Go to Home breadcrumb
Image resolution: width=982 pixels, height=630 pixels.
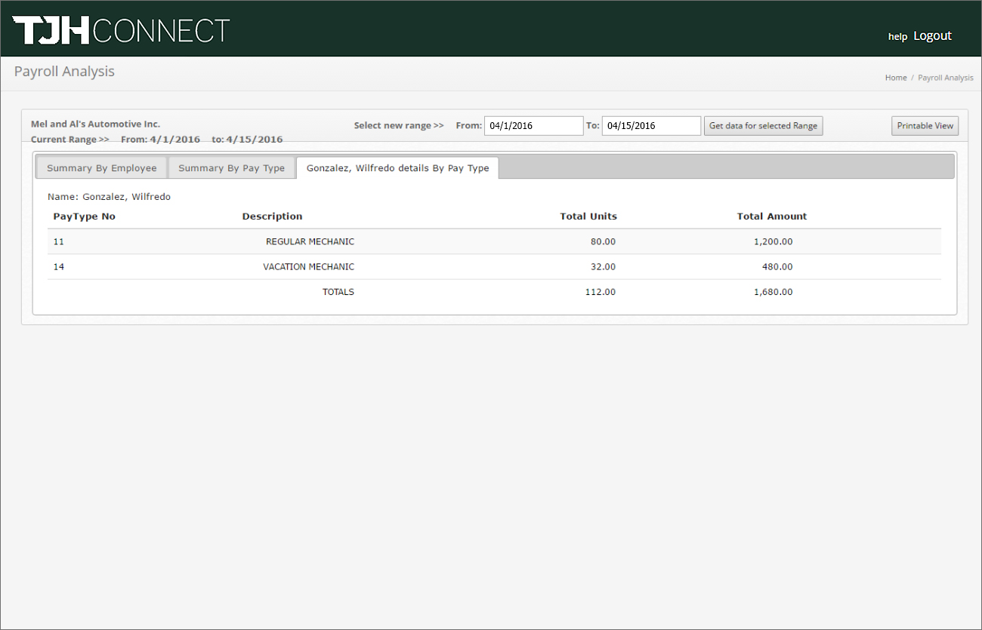click(x=896, y=78)
